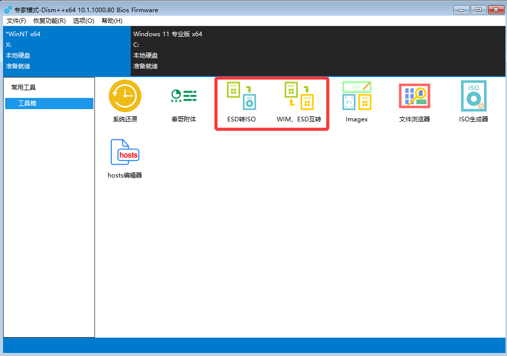Click the 常用工具 sidebar category
Screen dimensions: 507x356
24,88
